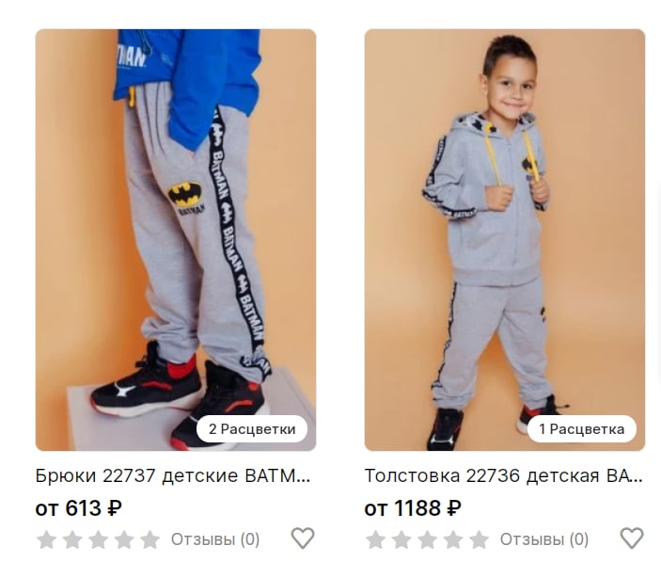
Task: Click third star of Брюки 22737 rating
Action: pos(98,539)
